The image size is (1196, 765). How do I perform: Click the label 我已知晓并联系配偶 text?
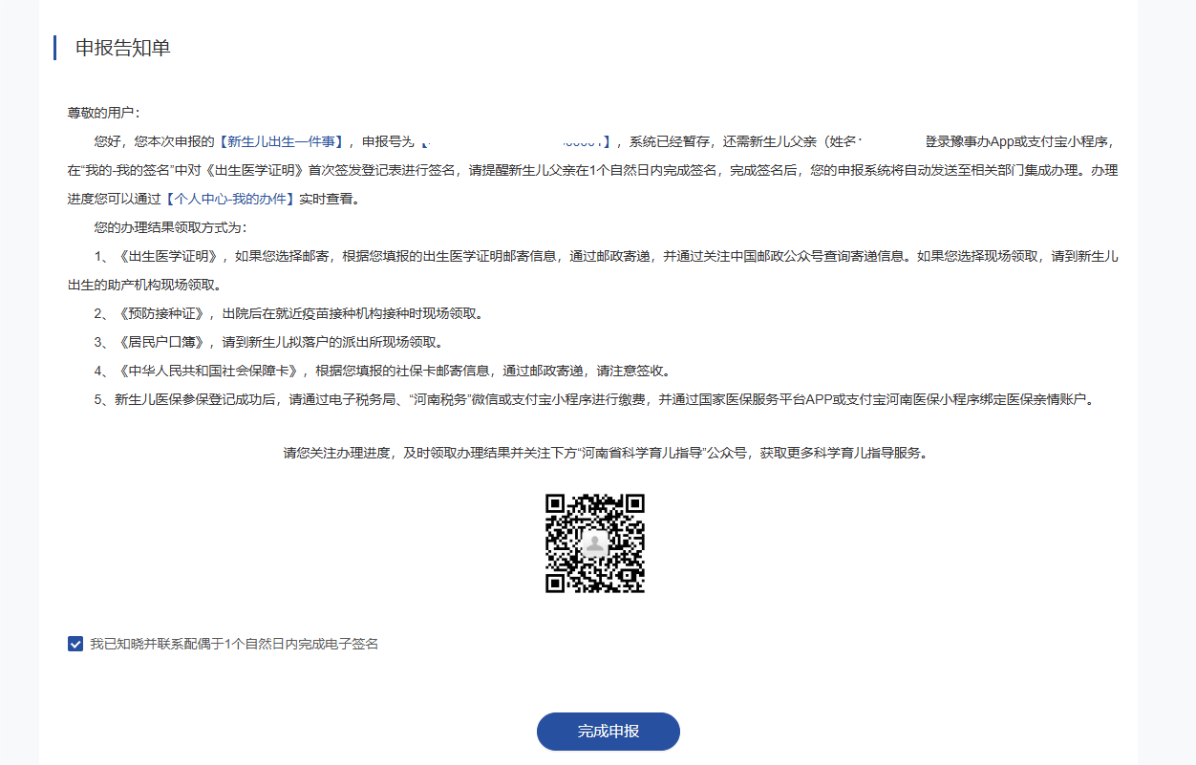234,644
